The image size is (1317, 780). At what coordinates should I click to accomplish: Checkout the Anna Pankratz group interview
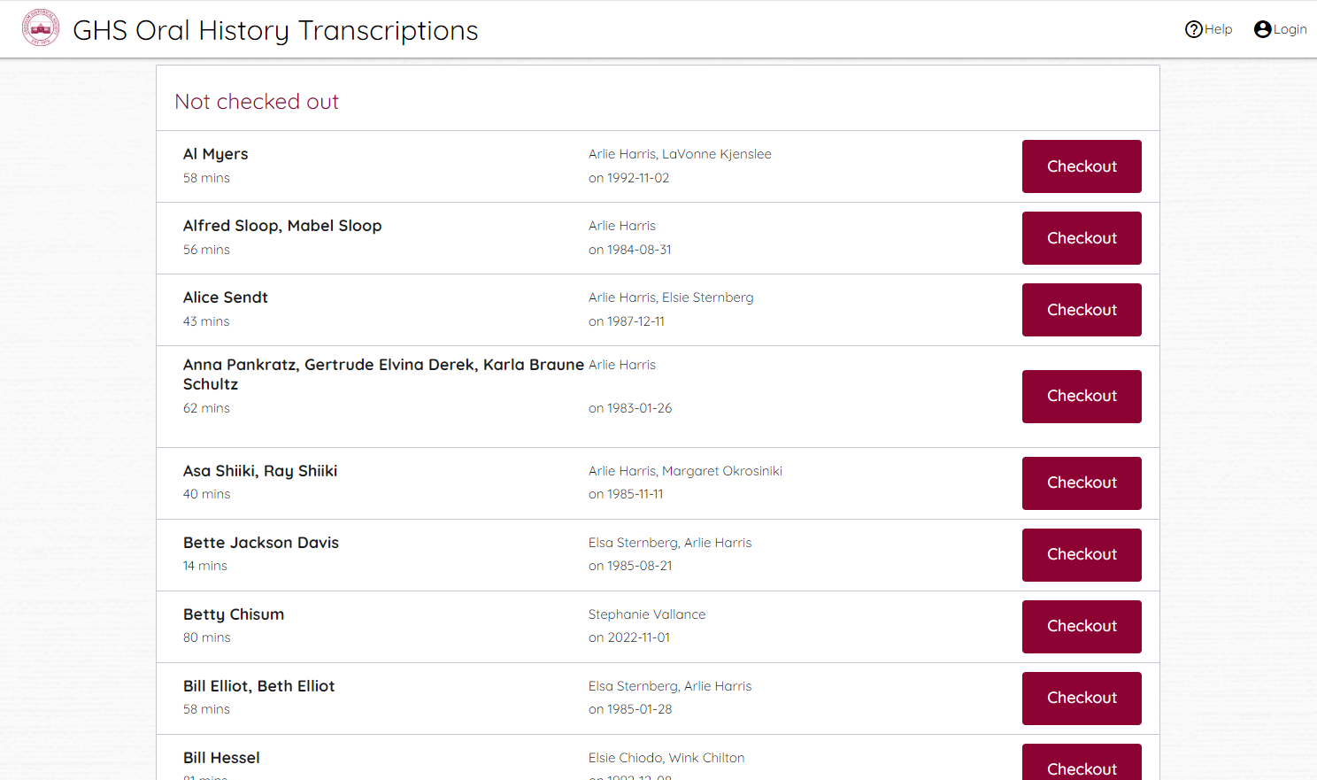pyautogui.click(x=1081, y=396)
